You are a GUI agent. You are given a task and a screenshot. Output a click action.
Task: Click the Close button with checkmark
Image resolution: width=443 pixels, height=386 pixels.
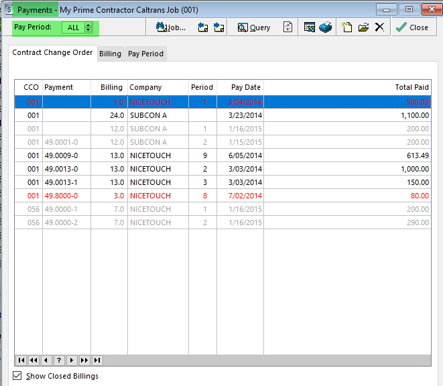pos(412,27)
